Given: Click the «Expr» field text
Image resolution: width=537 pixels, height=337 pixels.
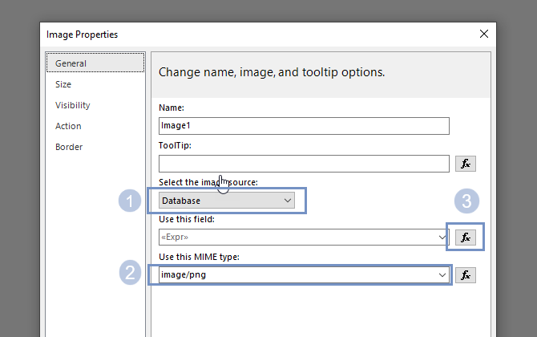Looking at the screenshot, I should [175, 238].
